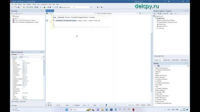
Task: Click the 'Quick Edit...' link
Action: (23, 102)
